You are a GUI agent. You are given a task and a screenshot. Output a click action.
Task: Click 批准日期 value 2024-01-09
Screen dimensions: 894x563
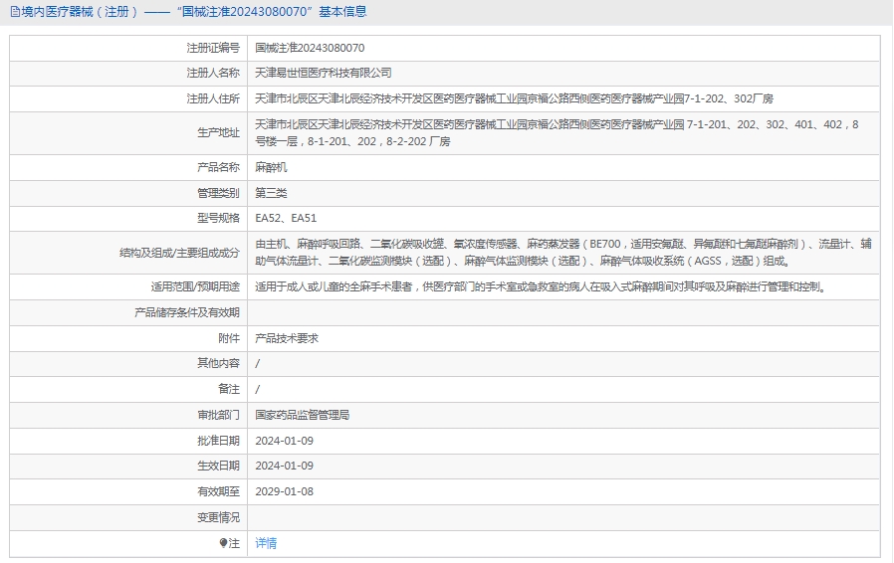[x=284, y=441]
